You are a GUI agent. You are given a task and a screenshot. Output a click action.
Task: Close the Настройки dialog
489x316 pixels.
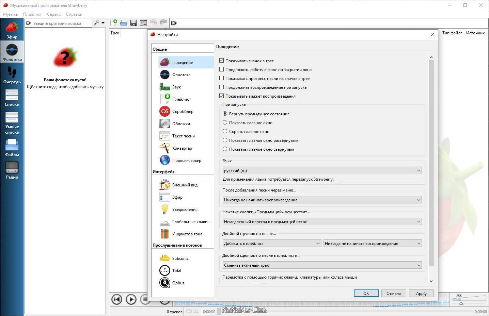coord(432,34)
